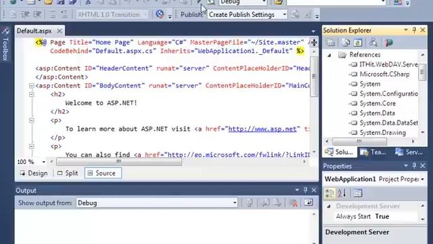Click the go.microsoft.com fwlink URL in code
This screenshot has height=244, width=433.
[239, 155]
